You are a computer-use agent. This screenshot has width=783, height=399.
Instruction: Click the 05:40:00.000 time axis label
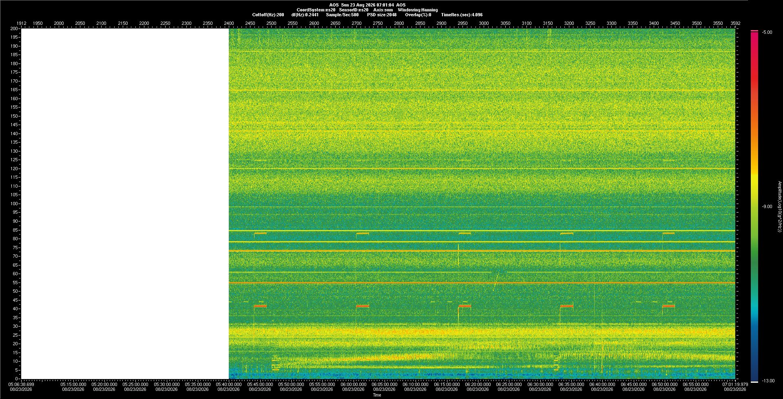tap(229, 384)
